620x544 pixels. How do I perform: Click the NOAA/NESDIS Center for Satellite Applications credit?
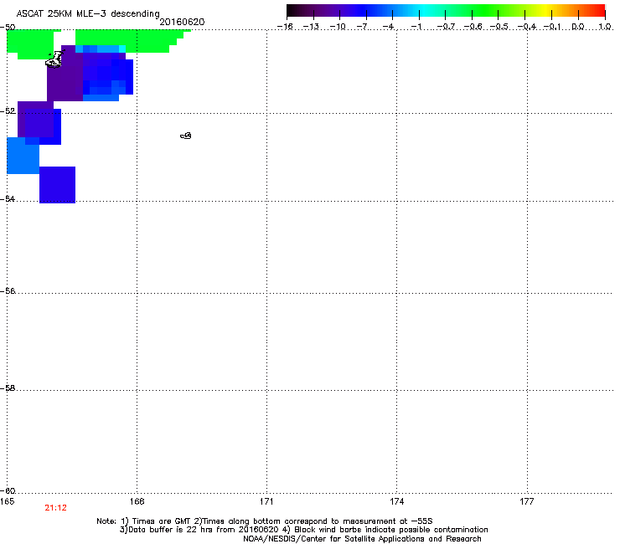(362, 539)
